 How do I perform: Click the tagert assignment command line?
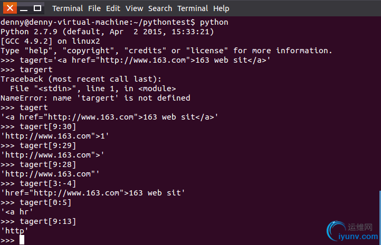(135, 60)
